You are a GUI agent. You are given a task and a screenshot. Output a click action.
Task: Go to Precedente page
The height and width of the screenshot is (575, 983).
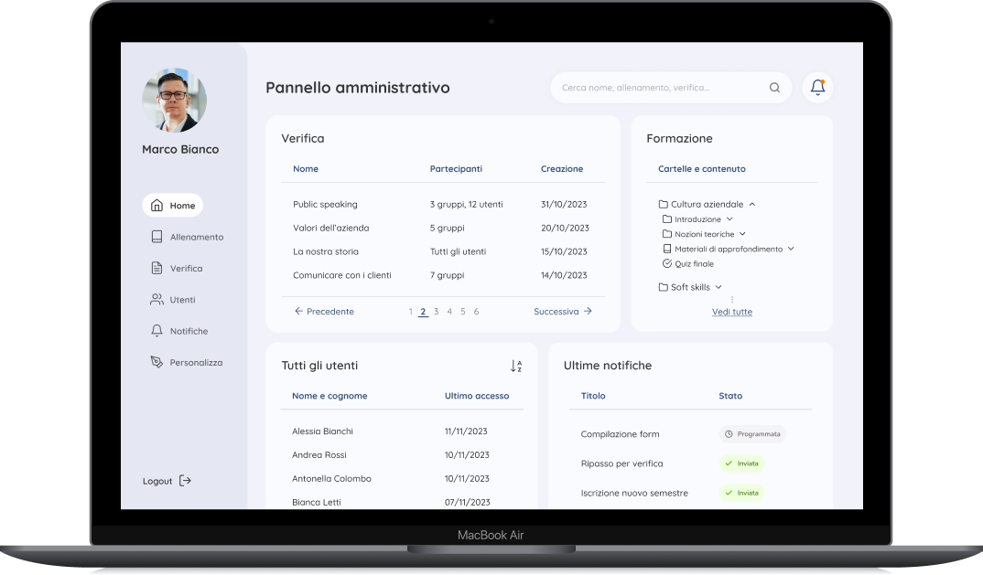point(324,312)
